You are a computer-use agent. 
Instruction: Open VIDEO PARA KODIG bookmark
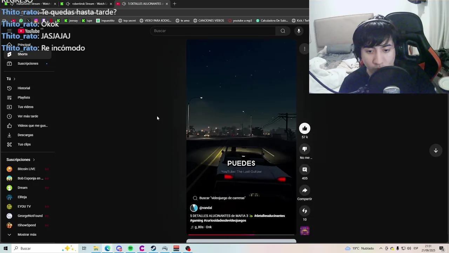155,21
